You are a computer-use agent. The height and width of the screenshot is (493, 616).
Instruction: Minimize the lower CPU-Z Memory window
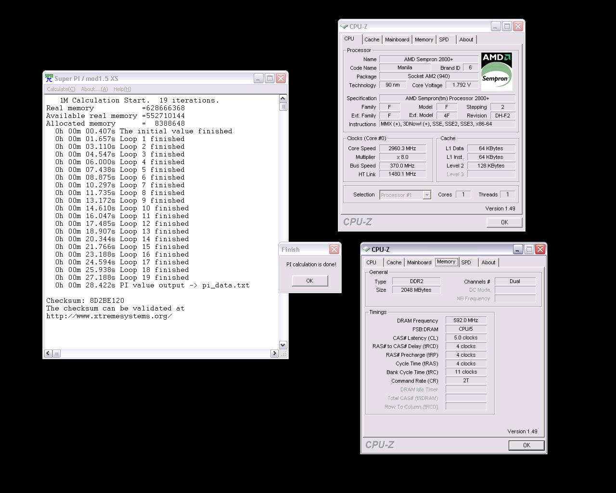tap(518, 249)
